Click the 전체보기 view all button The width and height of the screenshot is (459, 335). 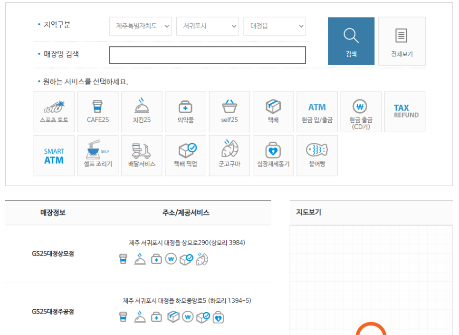[x=402, y=41]
